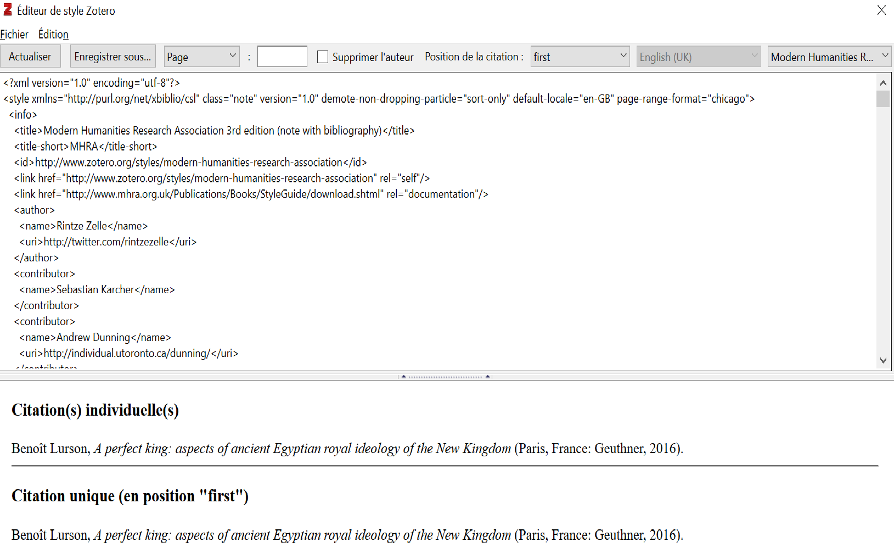The width and height of the screenshot is (894, 548).
Task: Click the name line 'Rintze Zelle'
Action: tap(83, 226)
